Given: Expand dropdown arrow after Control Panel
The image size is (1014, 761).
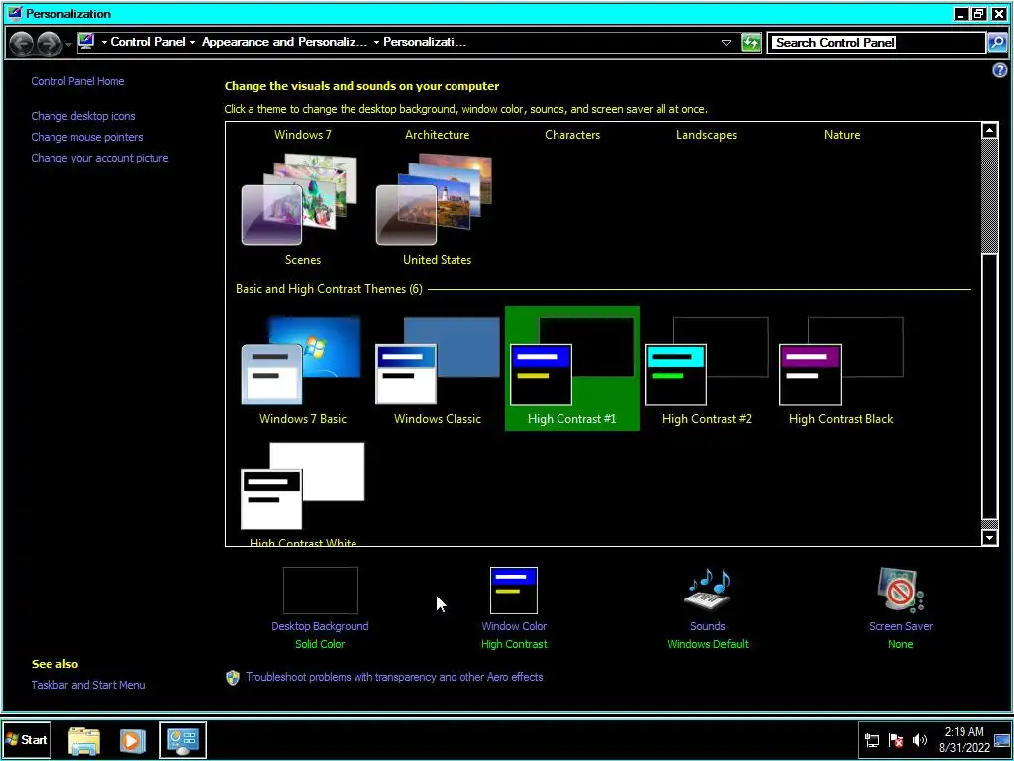Looking at the screenshot, I should pyautogui.click(x=192, y=42).
